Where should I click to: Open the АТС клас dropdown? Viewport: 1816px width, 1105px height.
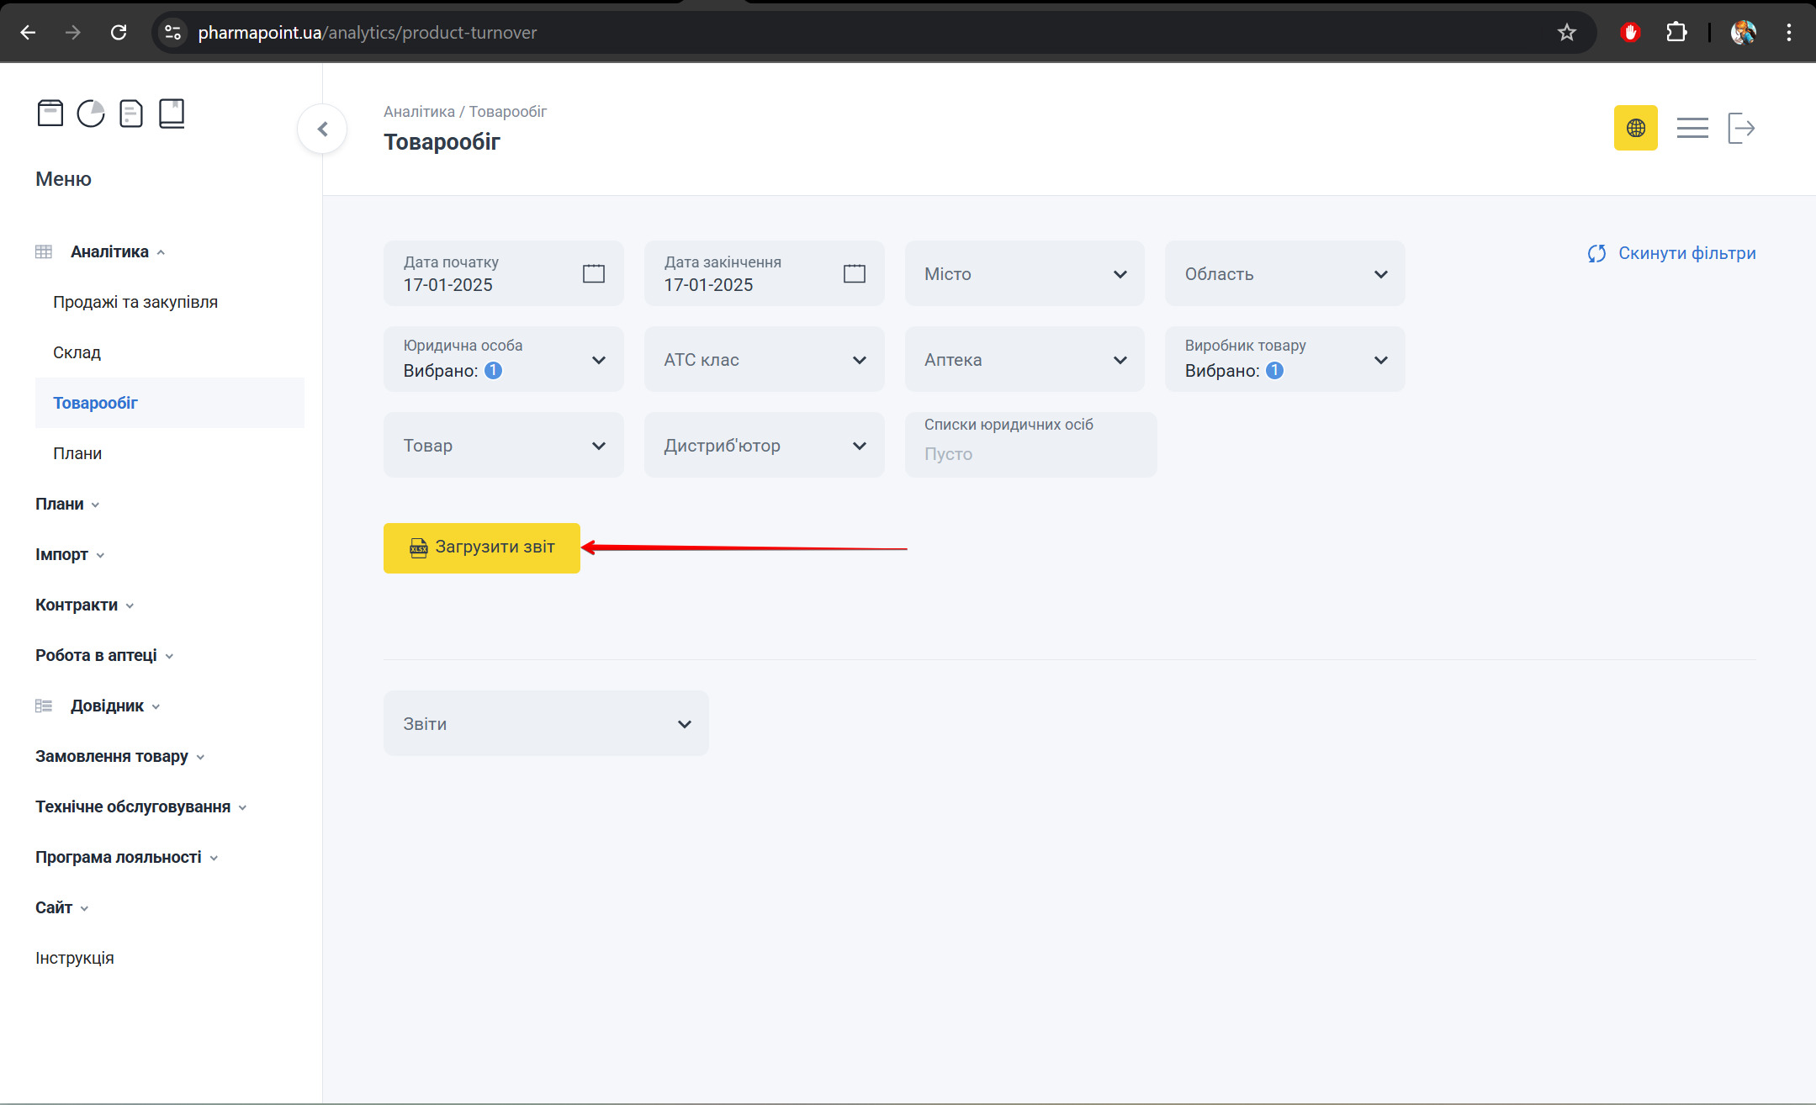pyautogui.click(x=764, y=360)
